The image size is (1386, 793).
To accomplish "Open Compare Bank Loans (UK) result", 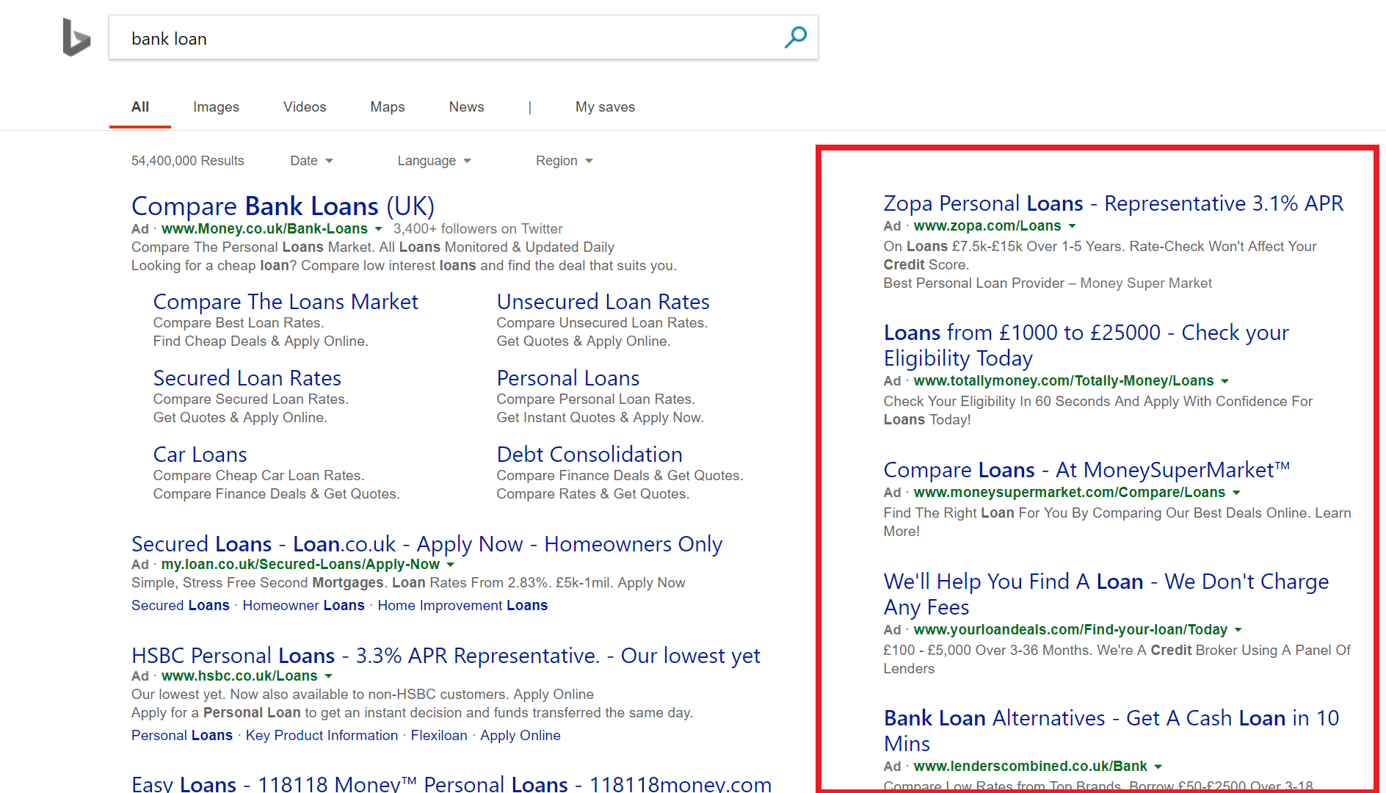I will [x=283, y=206].
